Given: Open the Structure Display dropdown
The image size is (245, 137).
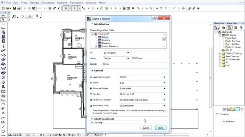Looking at the screenshot, I should [142, 89].
